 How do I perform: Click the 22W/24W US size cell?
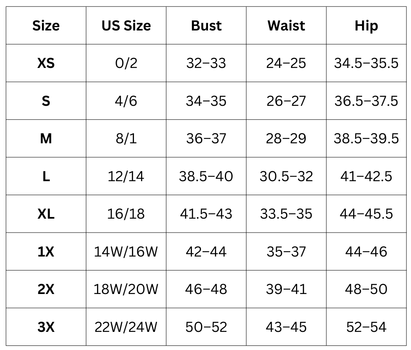tap(126, 327)
